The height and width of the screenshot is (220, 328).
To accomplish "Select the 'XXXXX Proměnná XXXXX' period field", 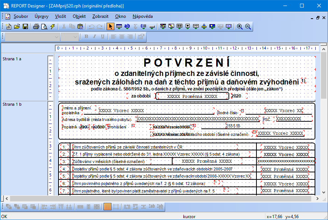I will point(192,96).
